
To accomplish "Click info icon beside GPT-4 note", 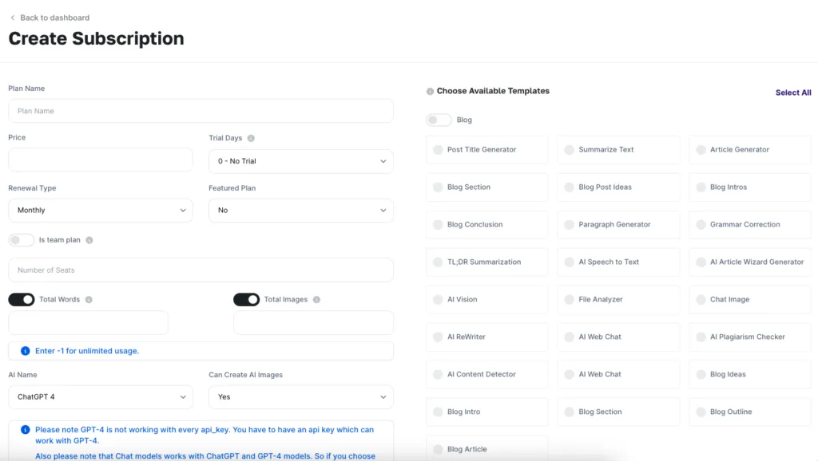I will pyautogui.click(x=25, y=430).
